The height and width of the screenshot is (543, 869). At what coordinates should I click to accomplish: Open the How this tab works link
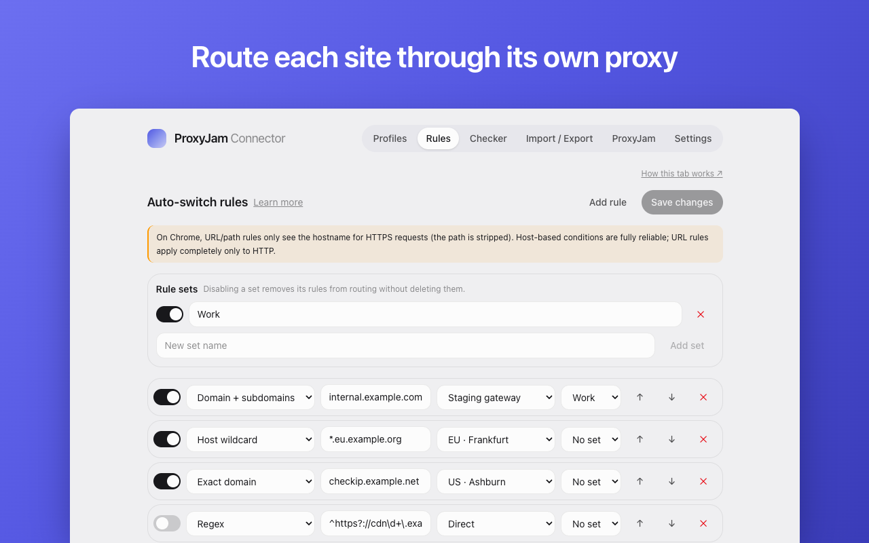click(682, 174)
